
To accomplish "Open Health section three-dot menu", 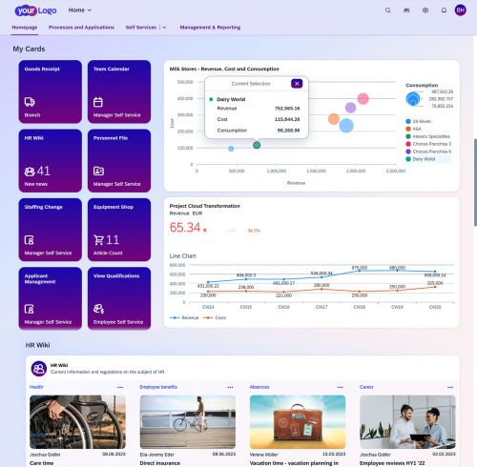I will click(120, 387).
